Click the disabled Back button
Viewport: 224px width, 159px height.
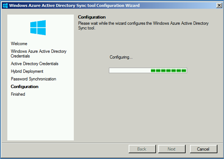pos(142,149)
